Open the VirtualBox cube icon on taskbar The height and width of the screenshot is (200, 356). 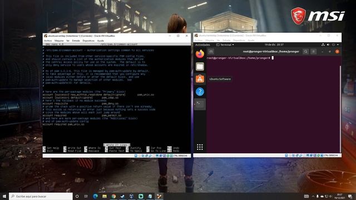pos(131,196)
